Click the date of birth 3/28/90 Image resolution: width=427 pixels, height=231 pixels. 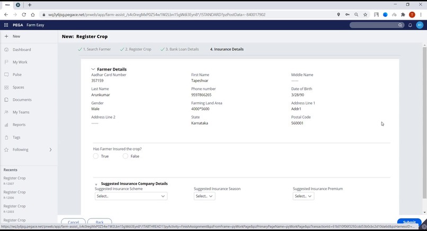[x=297, y=95]
